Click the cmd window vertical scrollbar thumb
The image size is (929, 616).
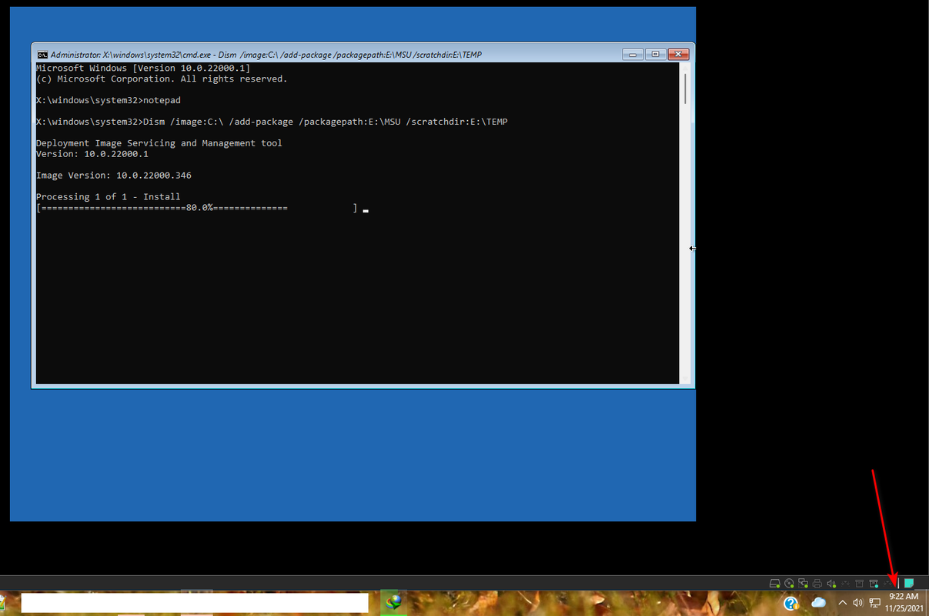pyautogui.click(x=686, y=89)
